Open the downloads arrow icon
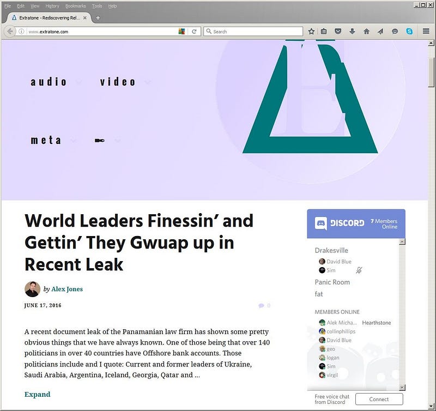Viewport: 436px width, 411px height. pos(352,32)
